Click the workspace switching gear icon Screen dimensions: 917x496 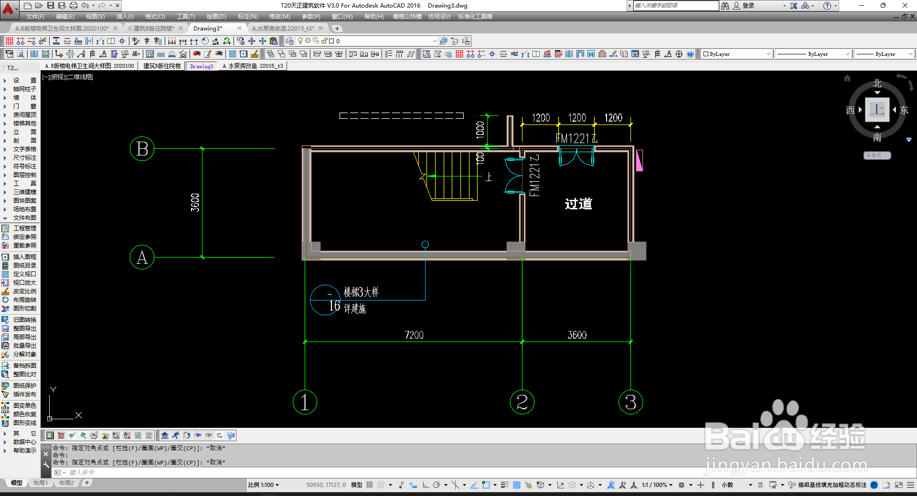tap(682, 485)
